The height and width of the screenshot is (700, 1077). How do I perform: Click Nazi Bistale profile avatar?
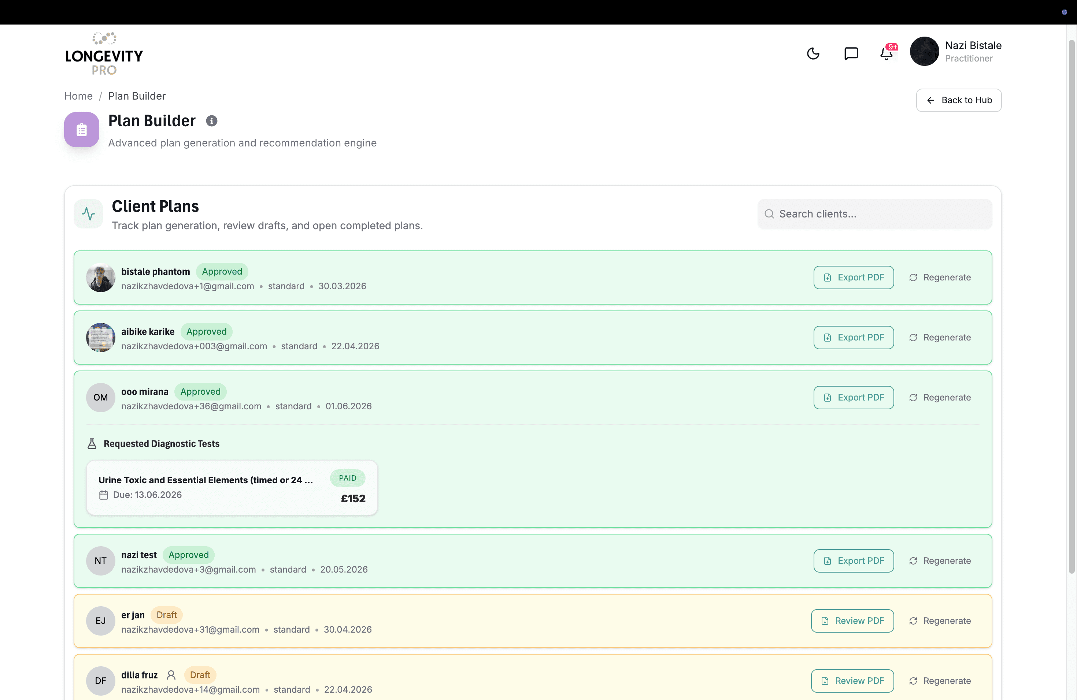pos(924,51)
